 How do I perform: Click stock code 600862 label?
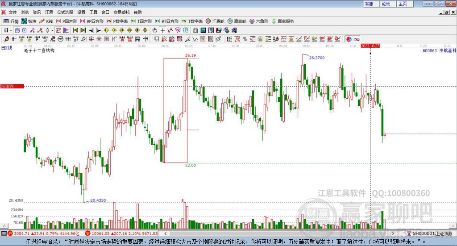[x=430, y=51]
